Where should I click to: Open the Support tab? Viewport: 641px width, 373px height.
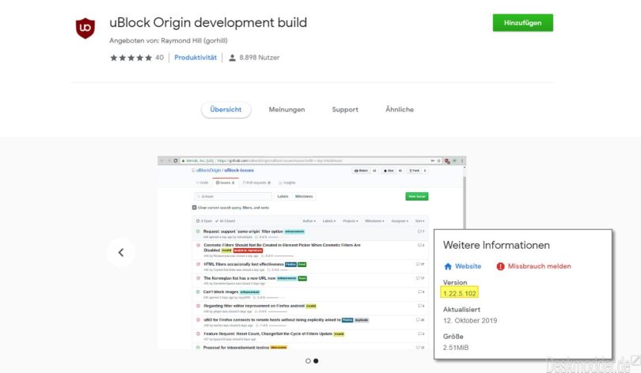coord(345,109)
